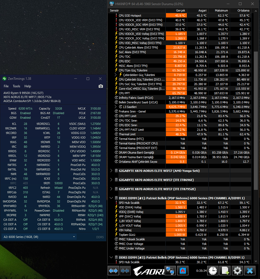Collapse the DDR5 DIMM [#3] sensor group
This screenshot has height=279, width=260.
pos(111,257)
